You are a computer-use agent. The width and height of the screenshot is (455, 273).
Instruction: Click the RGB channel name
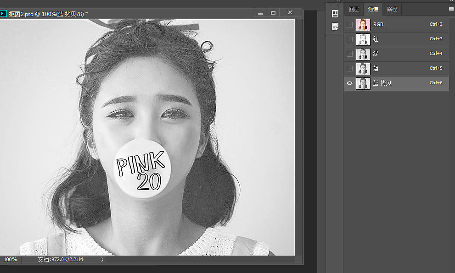(378, 24)
